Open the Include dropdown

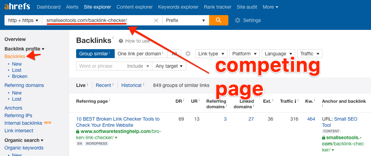138,66
